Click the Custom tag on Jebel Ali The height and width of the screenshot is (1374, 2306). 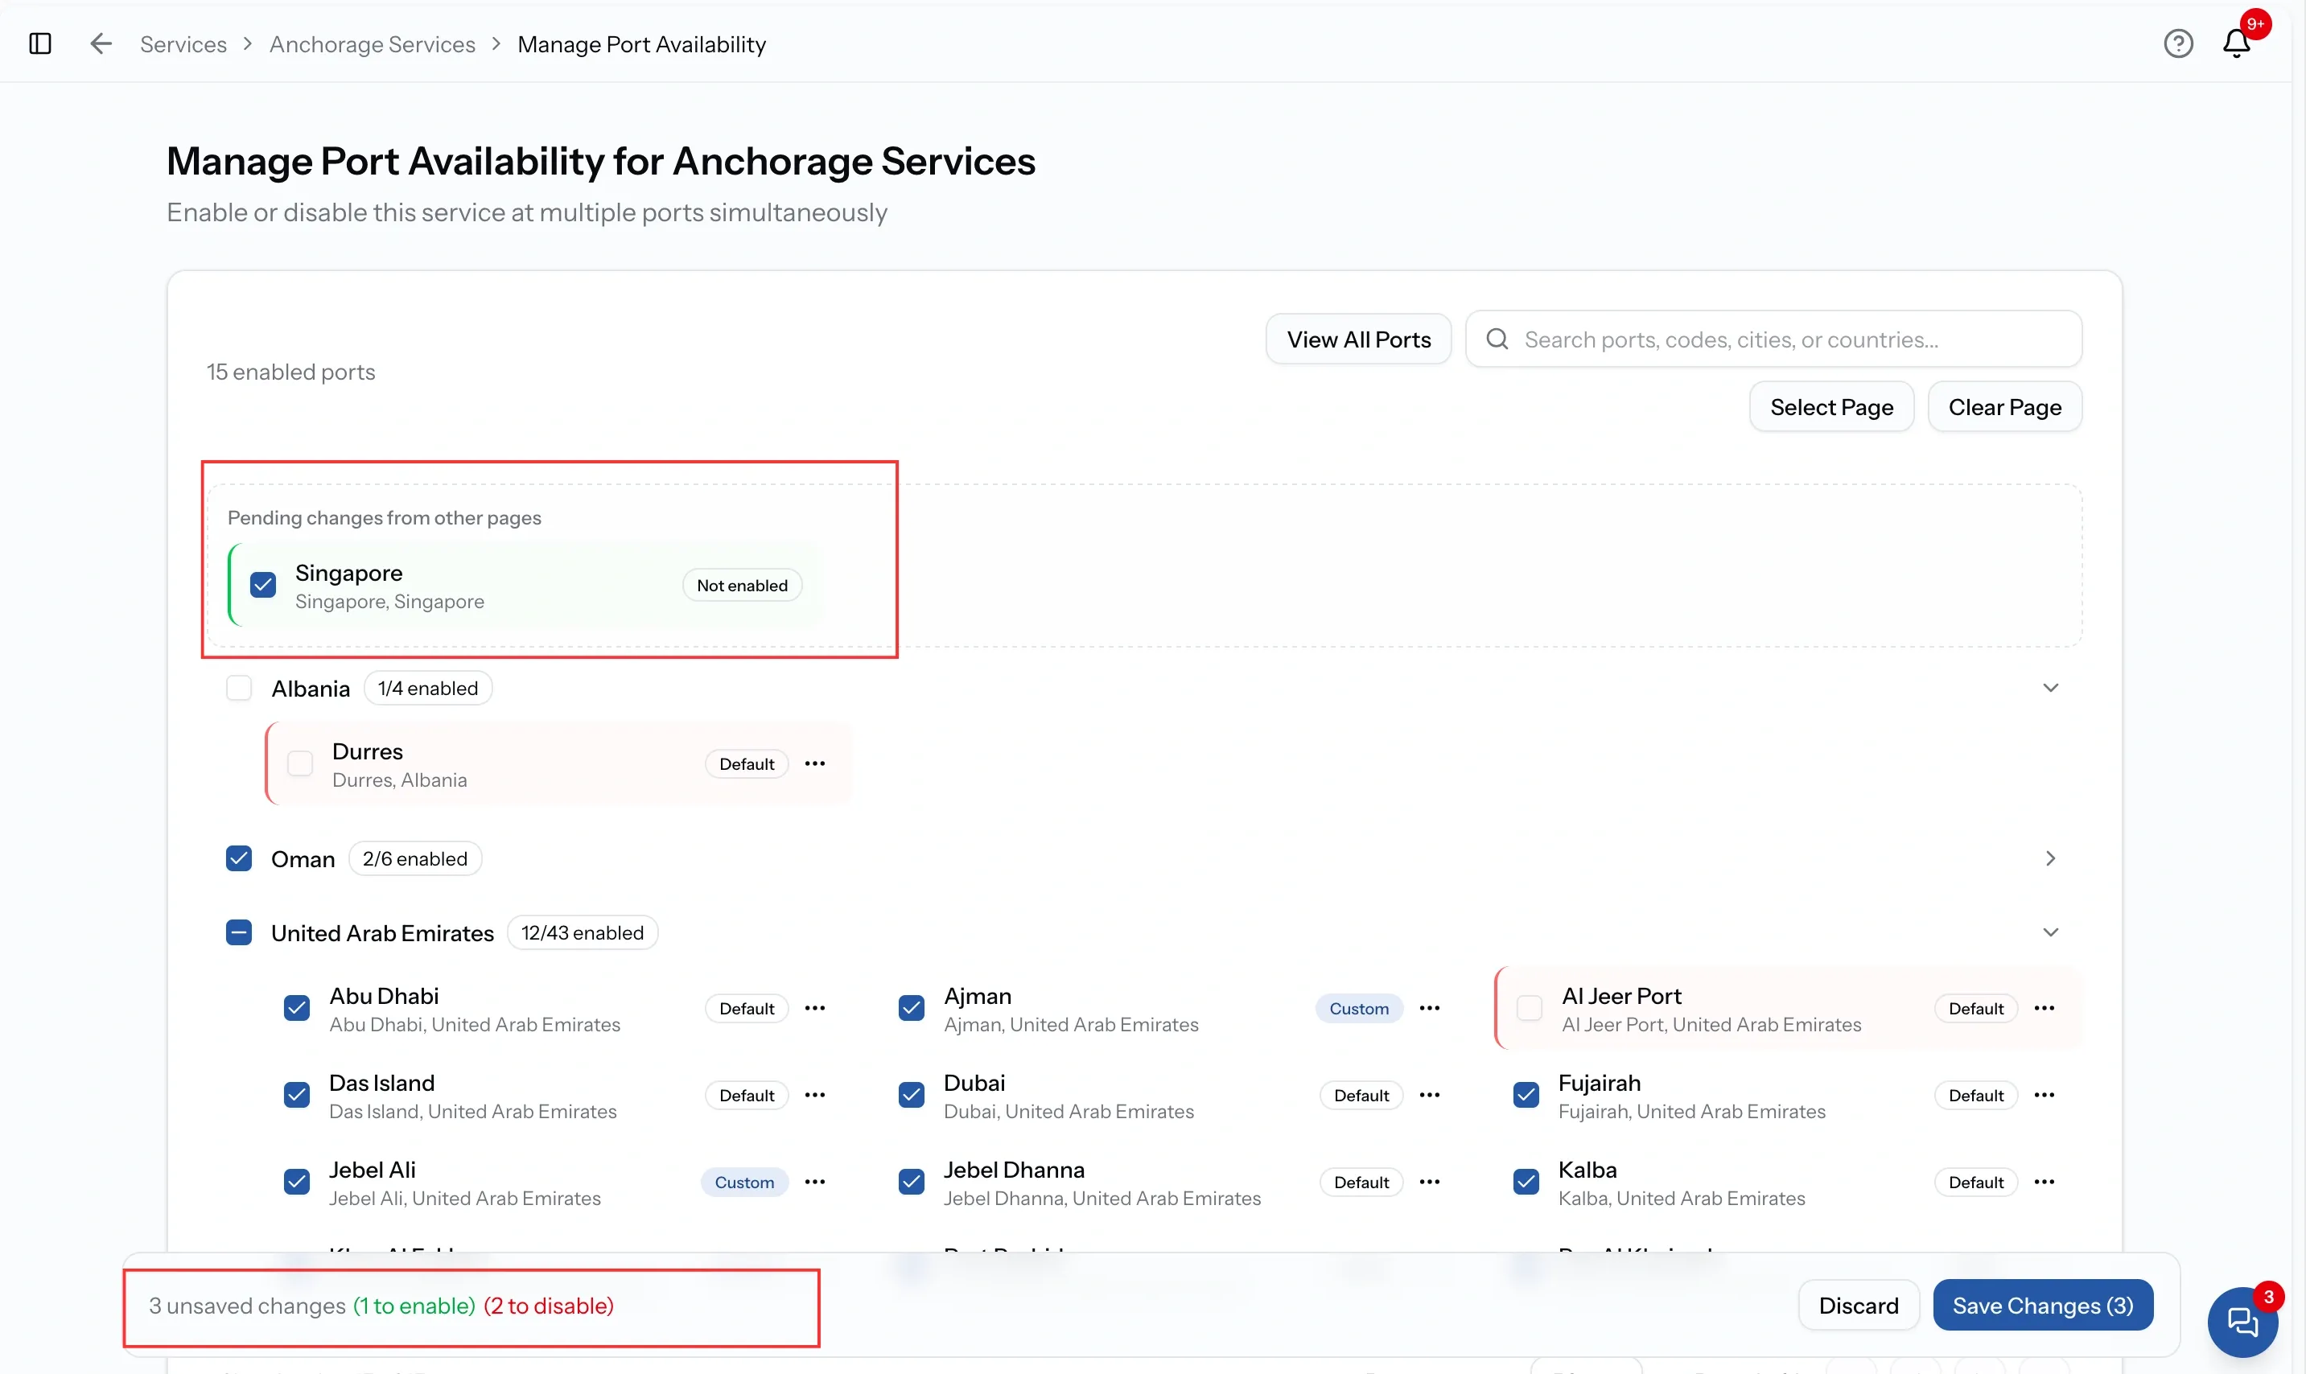pyautogui.click(x=743, y=1183)
